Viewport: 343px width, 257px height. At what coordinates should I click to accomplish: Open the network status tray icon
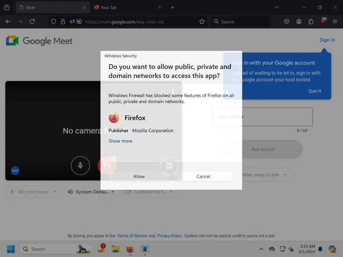pyautogui.click(x=282, y=249)
